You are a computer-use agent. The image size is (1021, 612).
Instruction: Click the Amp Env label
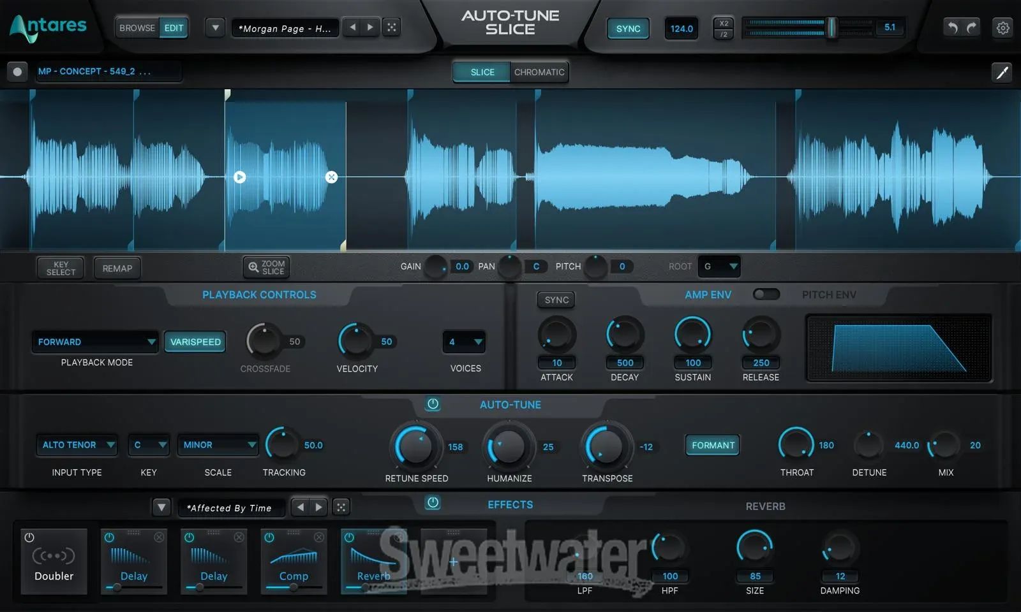[x=708, y=295]
